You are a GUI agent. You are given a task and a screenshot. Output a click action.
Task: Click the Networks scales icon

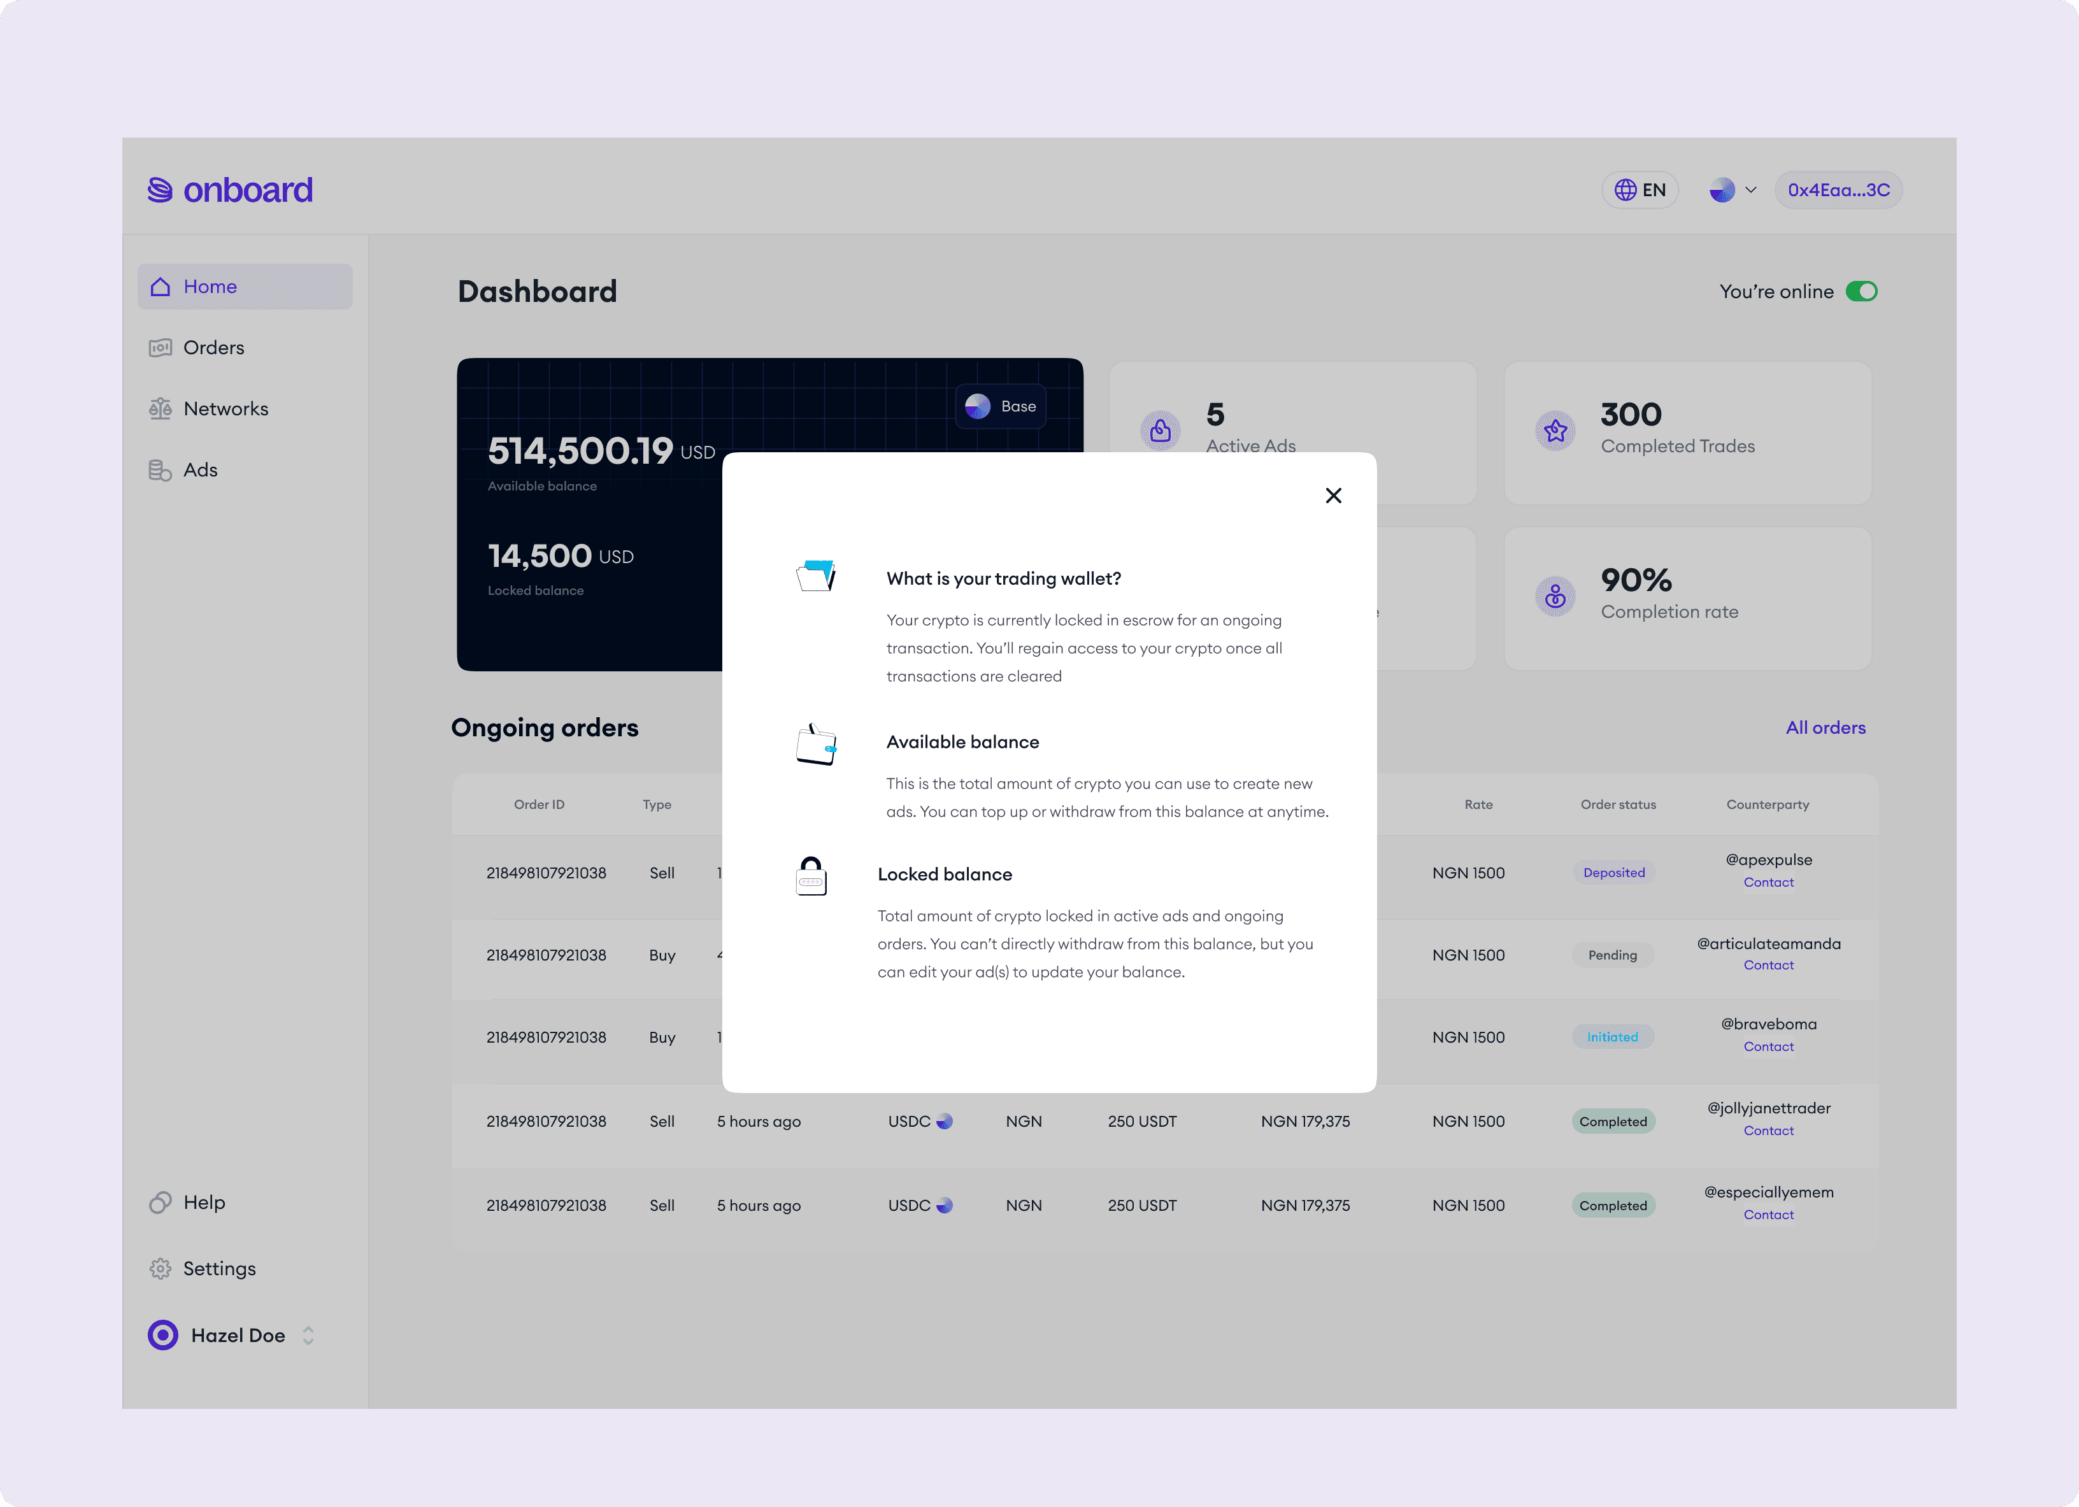(161, 409)
